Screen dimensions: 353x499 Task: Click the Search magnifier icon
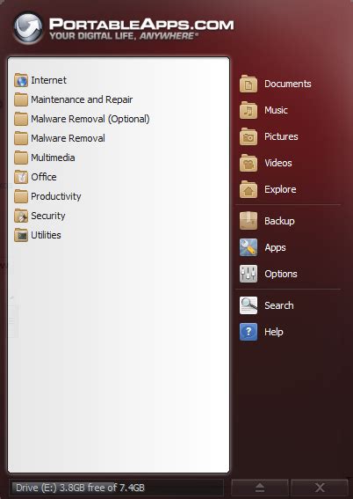click(x=249, y=305)
